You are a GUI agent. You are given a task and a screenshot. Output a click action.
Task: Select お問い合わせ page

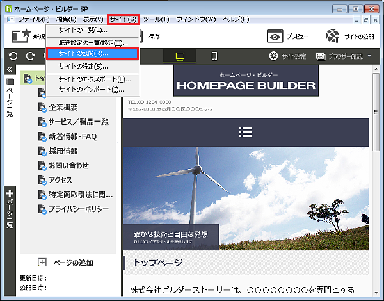(x=68, y=165)
